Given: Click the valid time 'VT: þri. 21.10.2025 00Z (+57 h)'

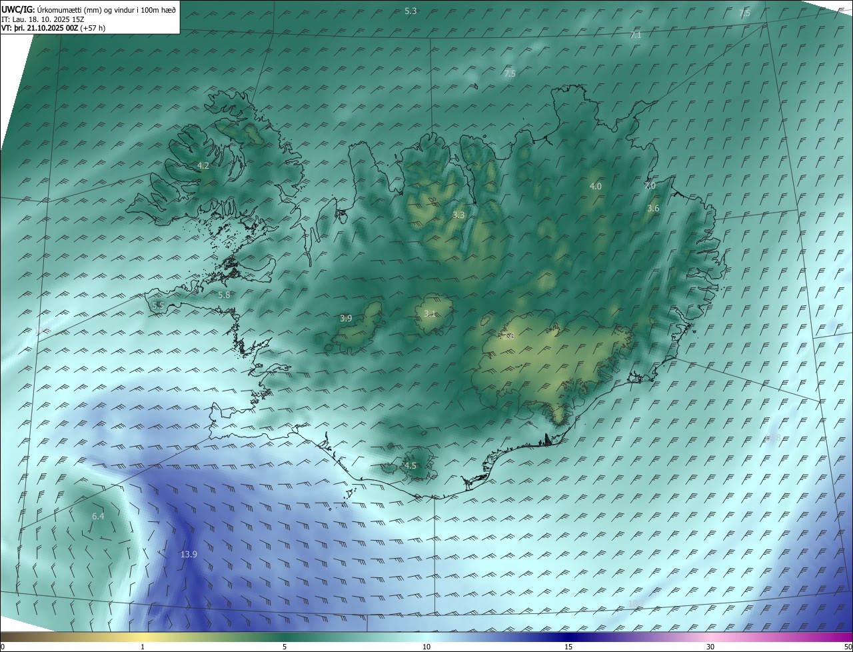Looking at the screenshot, I should click(x=53, y=28).
